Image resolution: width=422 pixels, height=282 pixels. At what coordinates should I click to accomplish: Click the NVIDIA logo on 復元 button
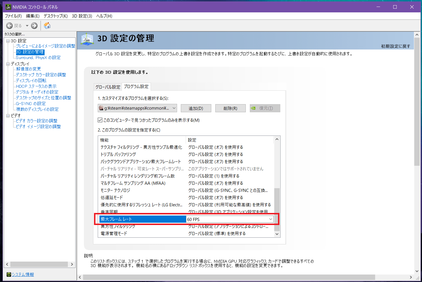coord(253,108)
